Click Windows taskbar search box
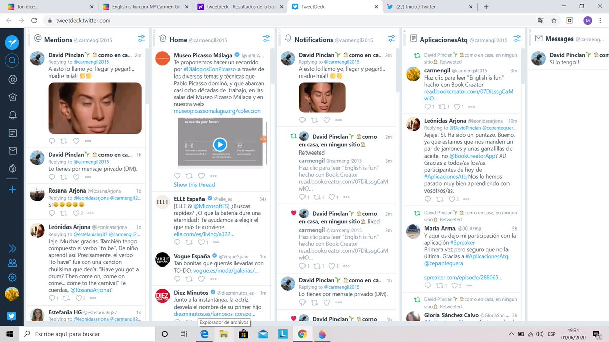This screenshot has height=342, width=609. coord(87,334)
